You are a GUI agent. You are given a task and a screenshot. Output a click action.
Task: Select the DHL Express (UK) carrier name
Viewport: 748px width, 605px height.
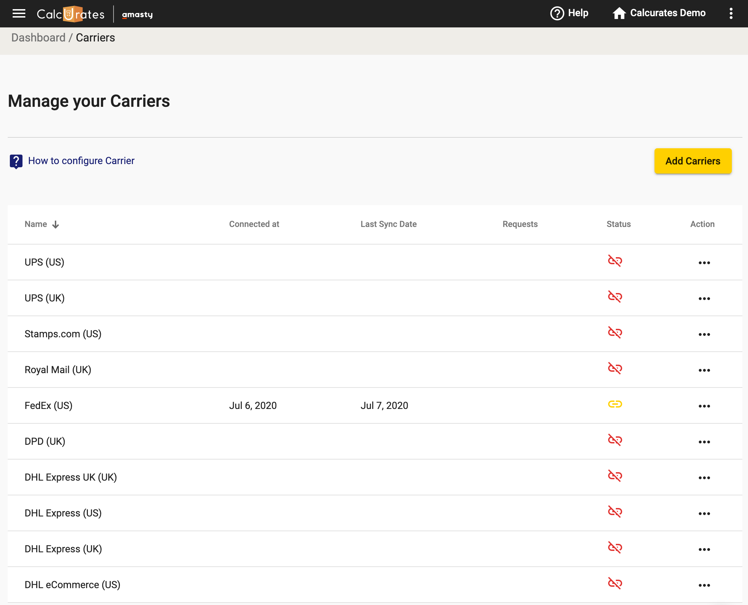click(x=63, y=549)
